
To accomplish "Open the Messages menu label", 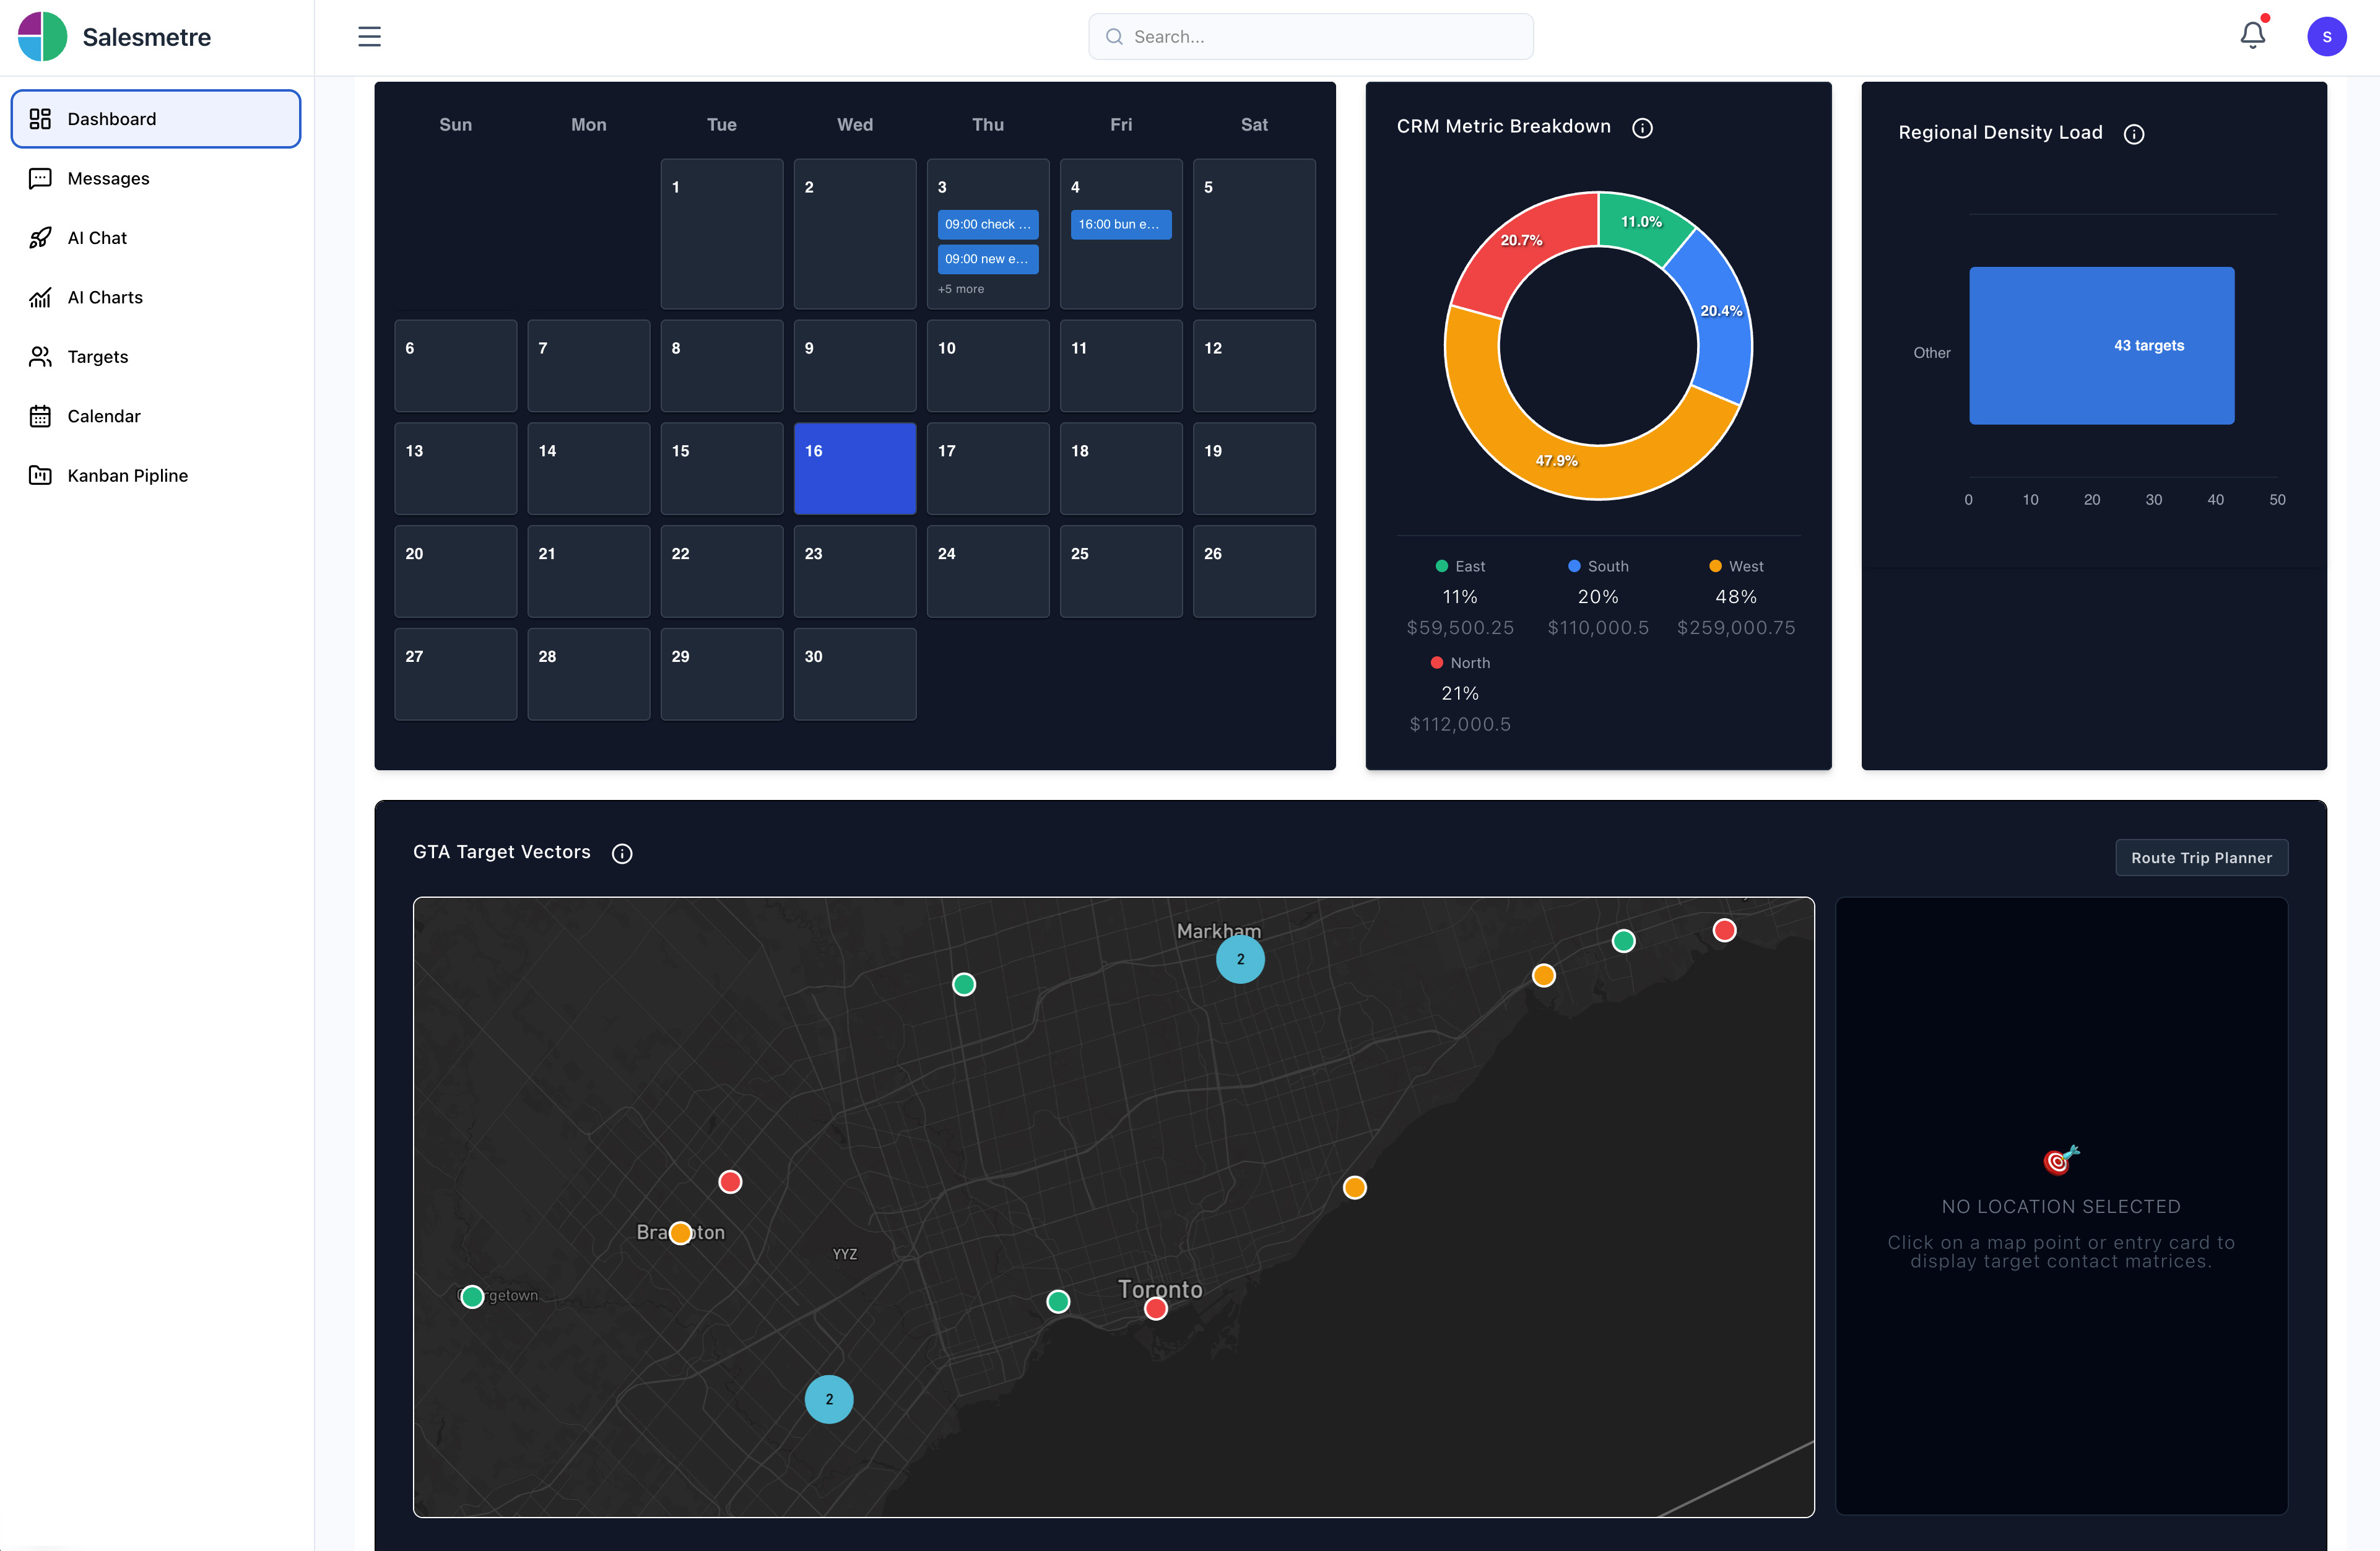I will [x=108, y=179].
